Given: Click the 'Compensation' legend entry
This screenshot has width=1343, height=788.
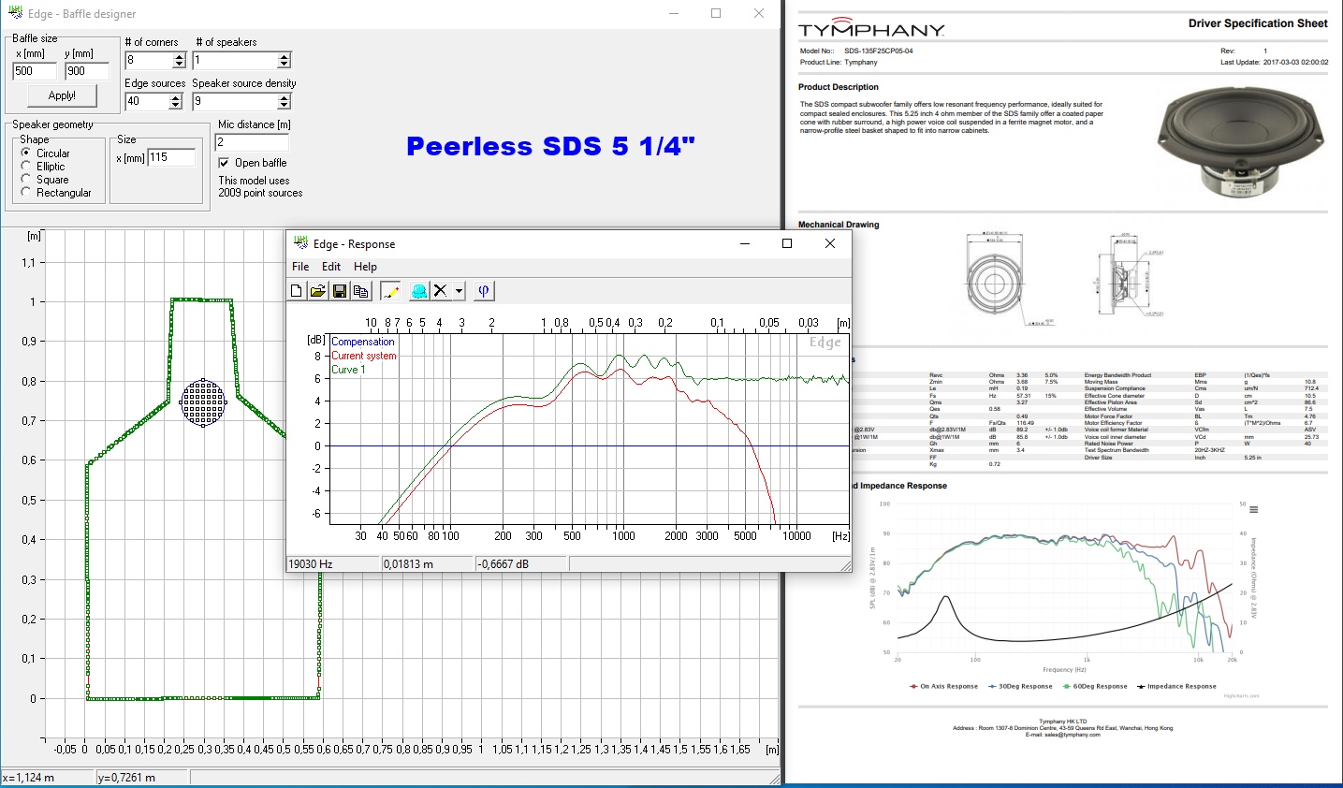Looking at the screenshot, I should pos(363,342).
